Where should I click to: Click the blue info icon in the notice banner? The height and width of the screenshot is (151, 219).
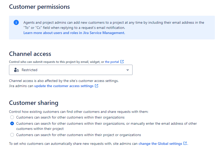(x=17, y=23)
